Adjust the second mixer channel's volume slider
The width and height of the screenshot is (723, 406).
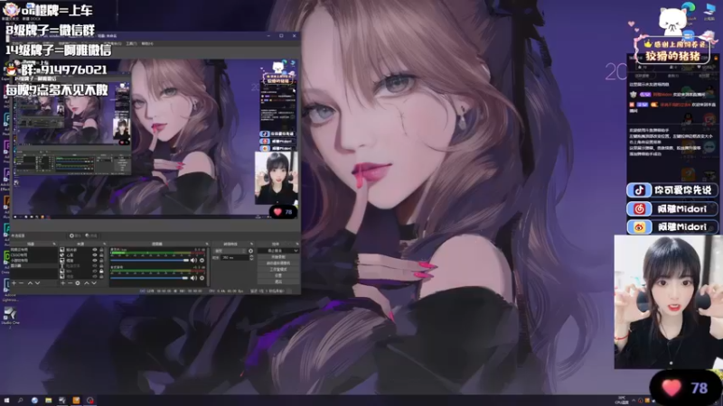click(150, 278)
